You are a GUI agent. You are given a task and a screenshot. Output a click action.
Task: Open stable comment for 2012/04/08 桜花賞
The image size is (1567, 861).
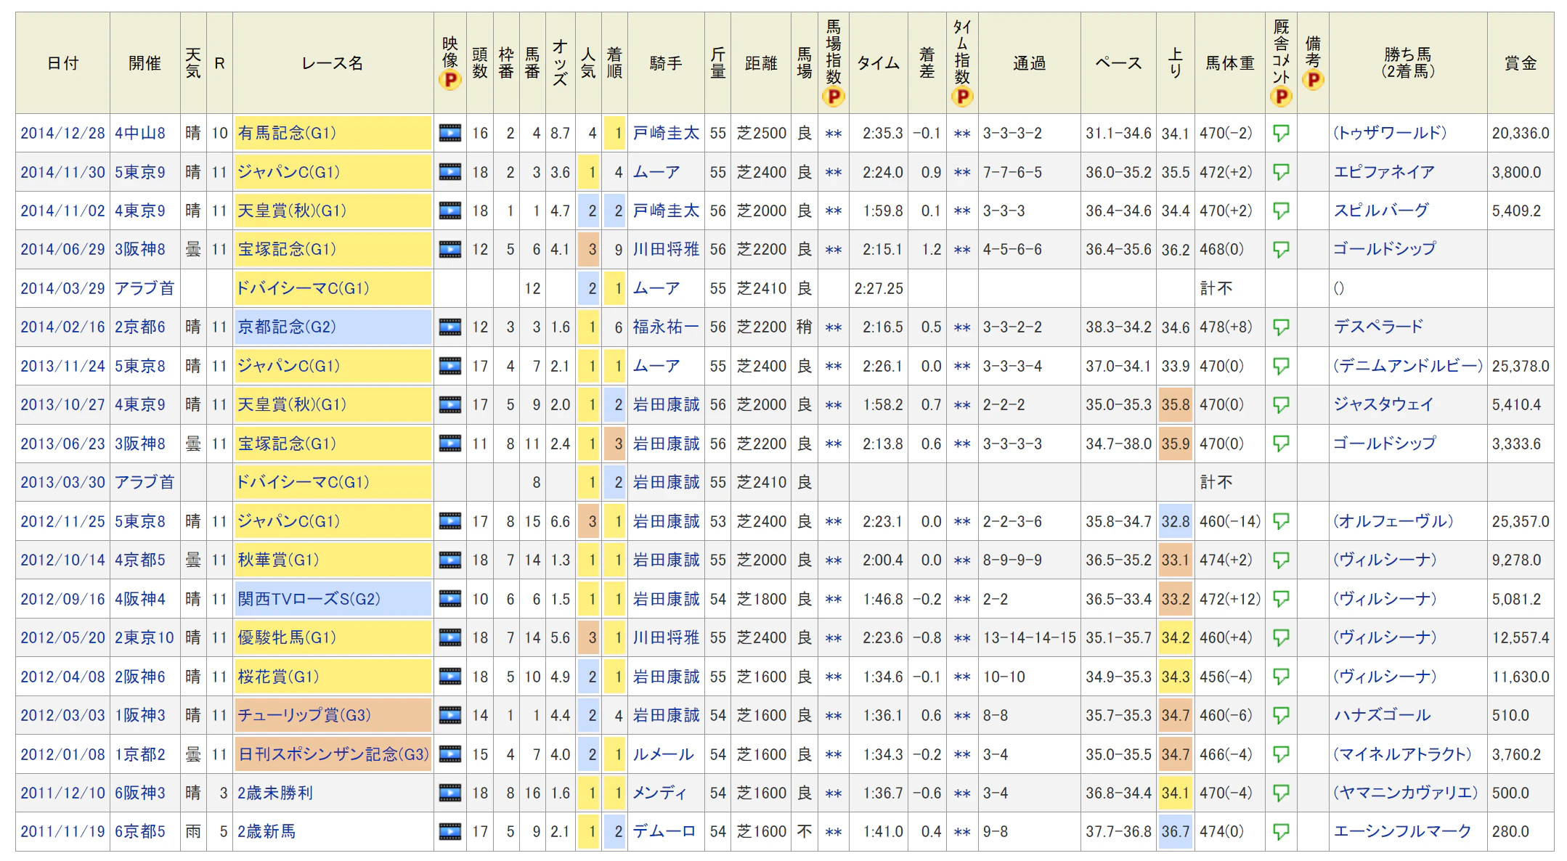coord(1282,677)
